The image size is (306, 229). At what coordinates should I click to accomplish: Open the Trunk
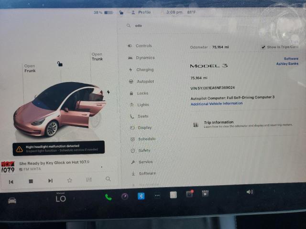click(97, 57)
